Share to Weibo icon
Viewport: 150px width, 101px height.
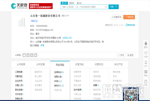coord(28,55)
